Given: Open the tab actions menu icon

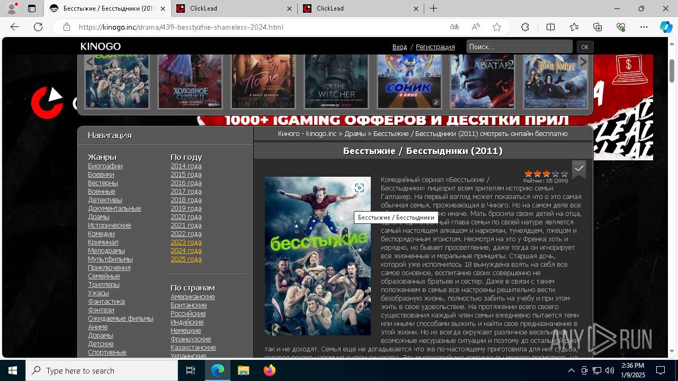Looking at the screenshot, I should pos(32,8).
